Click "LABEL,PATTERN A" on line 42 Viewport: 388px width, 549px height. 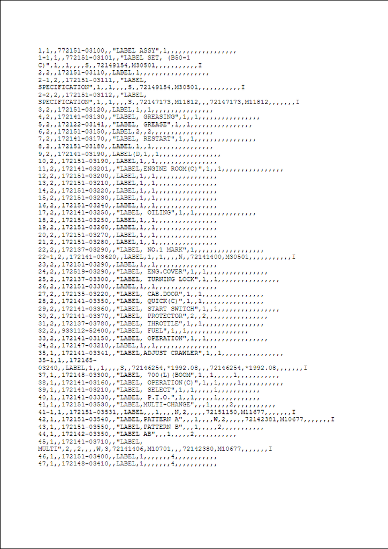click(x=151, y=419)
